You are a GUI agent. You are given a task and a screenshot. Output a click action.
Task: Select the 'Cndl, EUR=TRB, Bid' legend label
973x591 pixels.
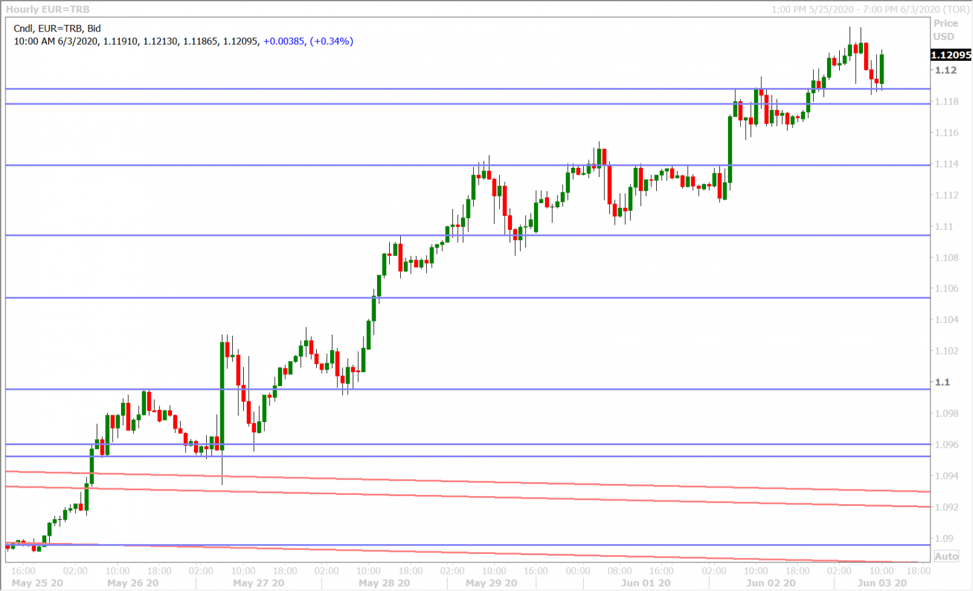[x=57, y=29]
